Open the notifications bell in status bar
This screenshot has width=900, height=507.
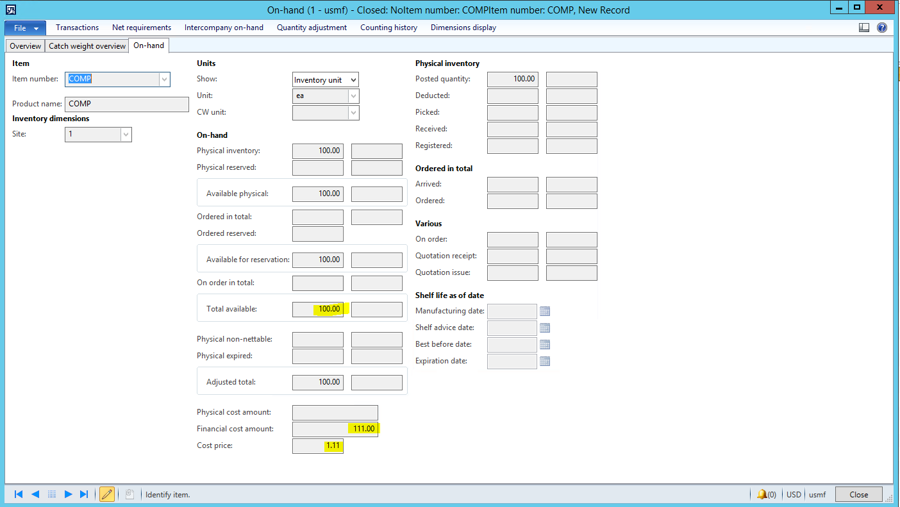point(762,494)
